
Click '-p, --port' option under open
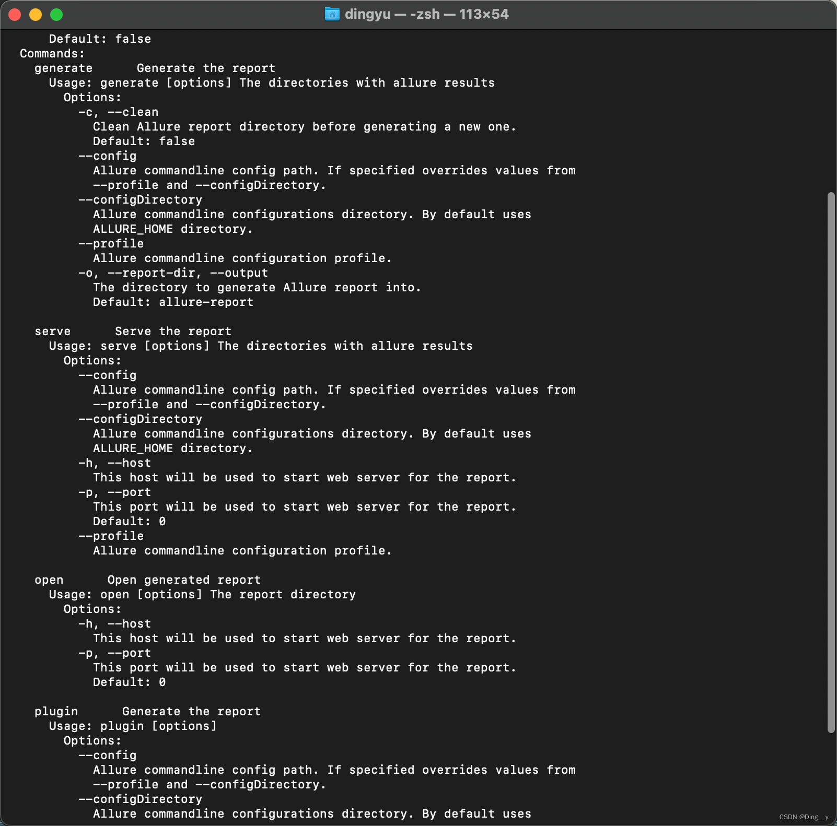[x=115, y=653]
